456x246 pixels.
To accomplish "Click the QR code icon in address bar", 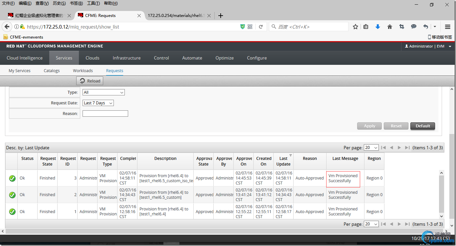I will pos(250,27).
